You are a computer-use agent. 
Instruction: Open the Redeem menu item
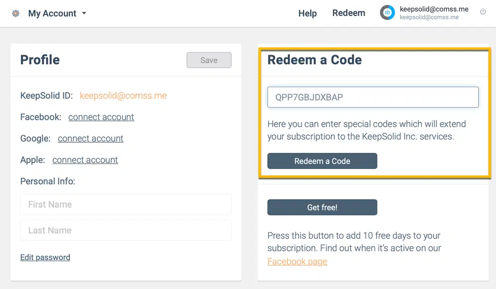click(x=349, y=13)
